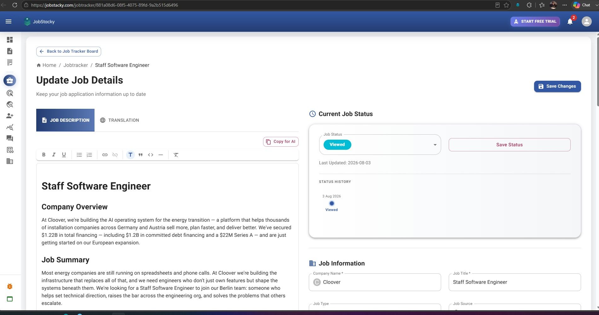Viewport: 599px width, 315px height.
Task: Insert a horizontal rule
Action: tap(161, 155)
